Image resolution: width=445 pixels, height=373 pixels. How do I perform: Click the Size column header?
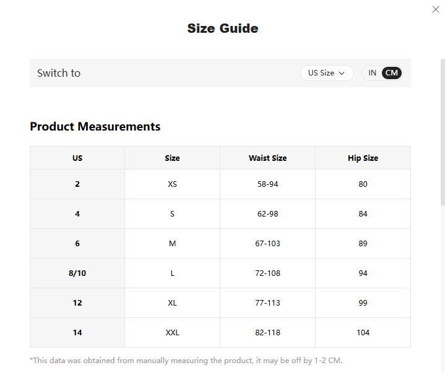[x=172, y=158]
